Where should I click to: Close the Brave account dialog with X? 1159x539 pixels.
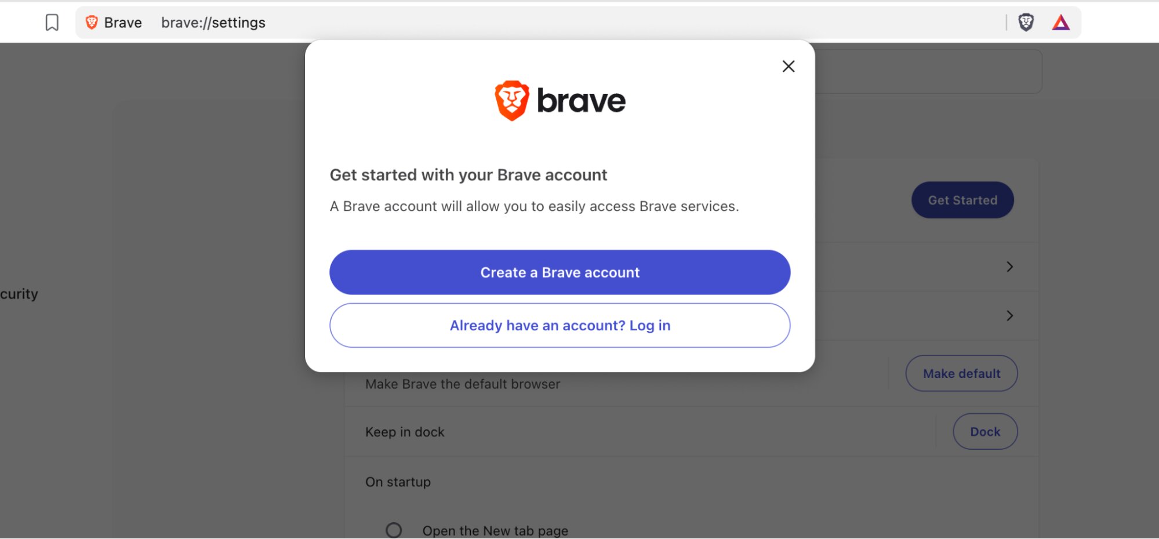pyautogui.click(x=788, y=66)
